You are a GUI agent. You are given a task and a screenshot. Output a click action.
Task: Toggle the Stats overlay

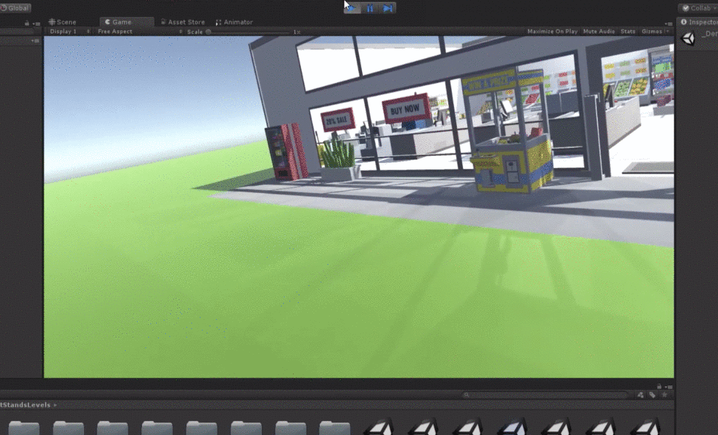pos(628,32)
